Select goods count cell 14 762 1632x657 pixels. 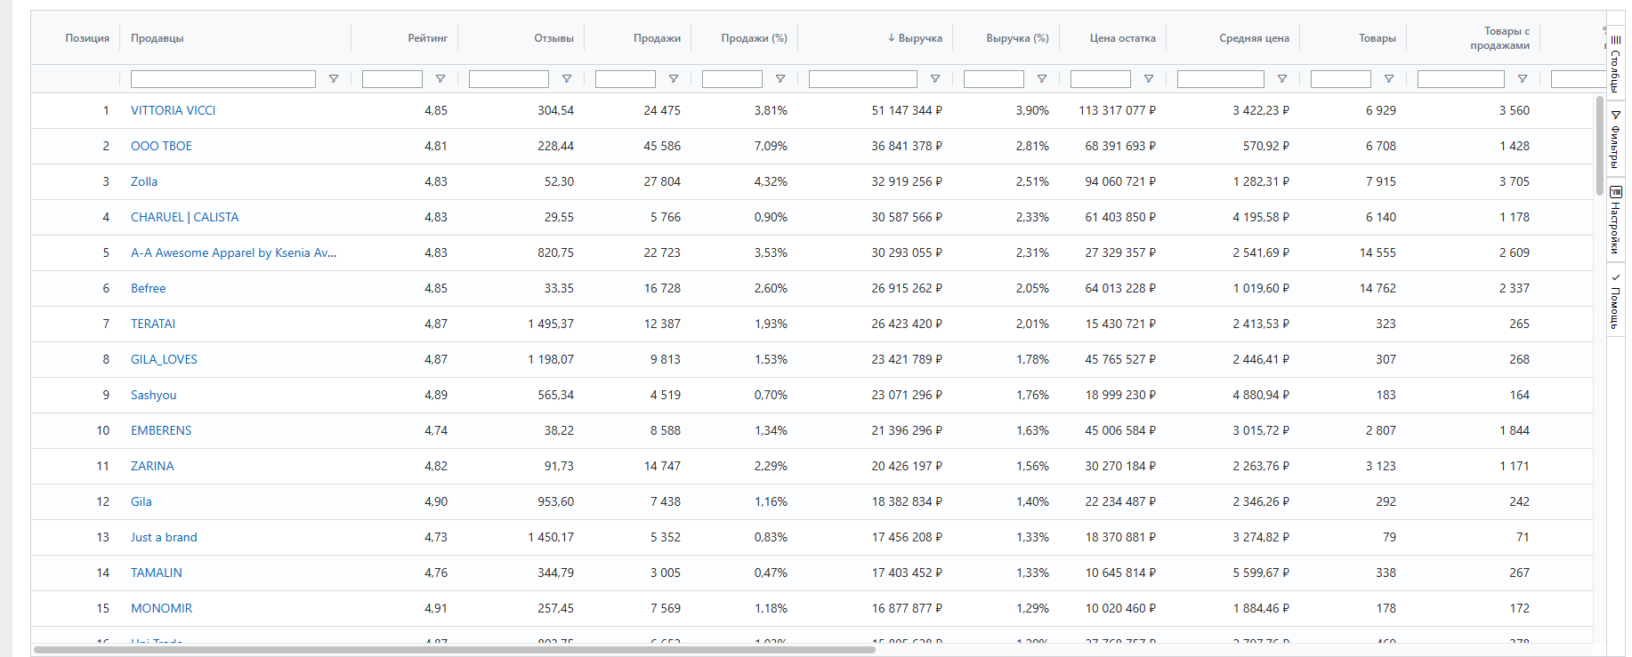coord(1378,288)
